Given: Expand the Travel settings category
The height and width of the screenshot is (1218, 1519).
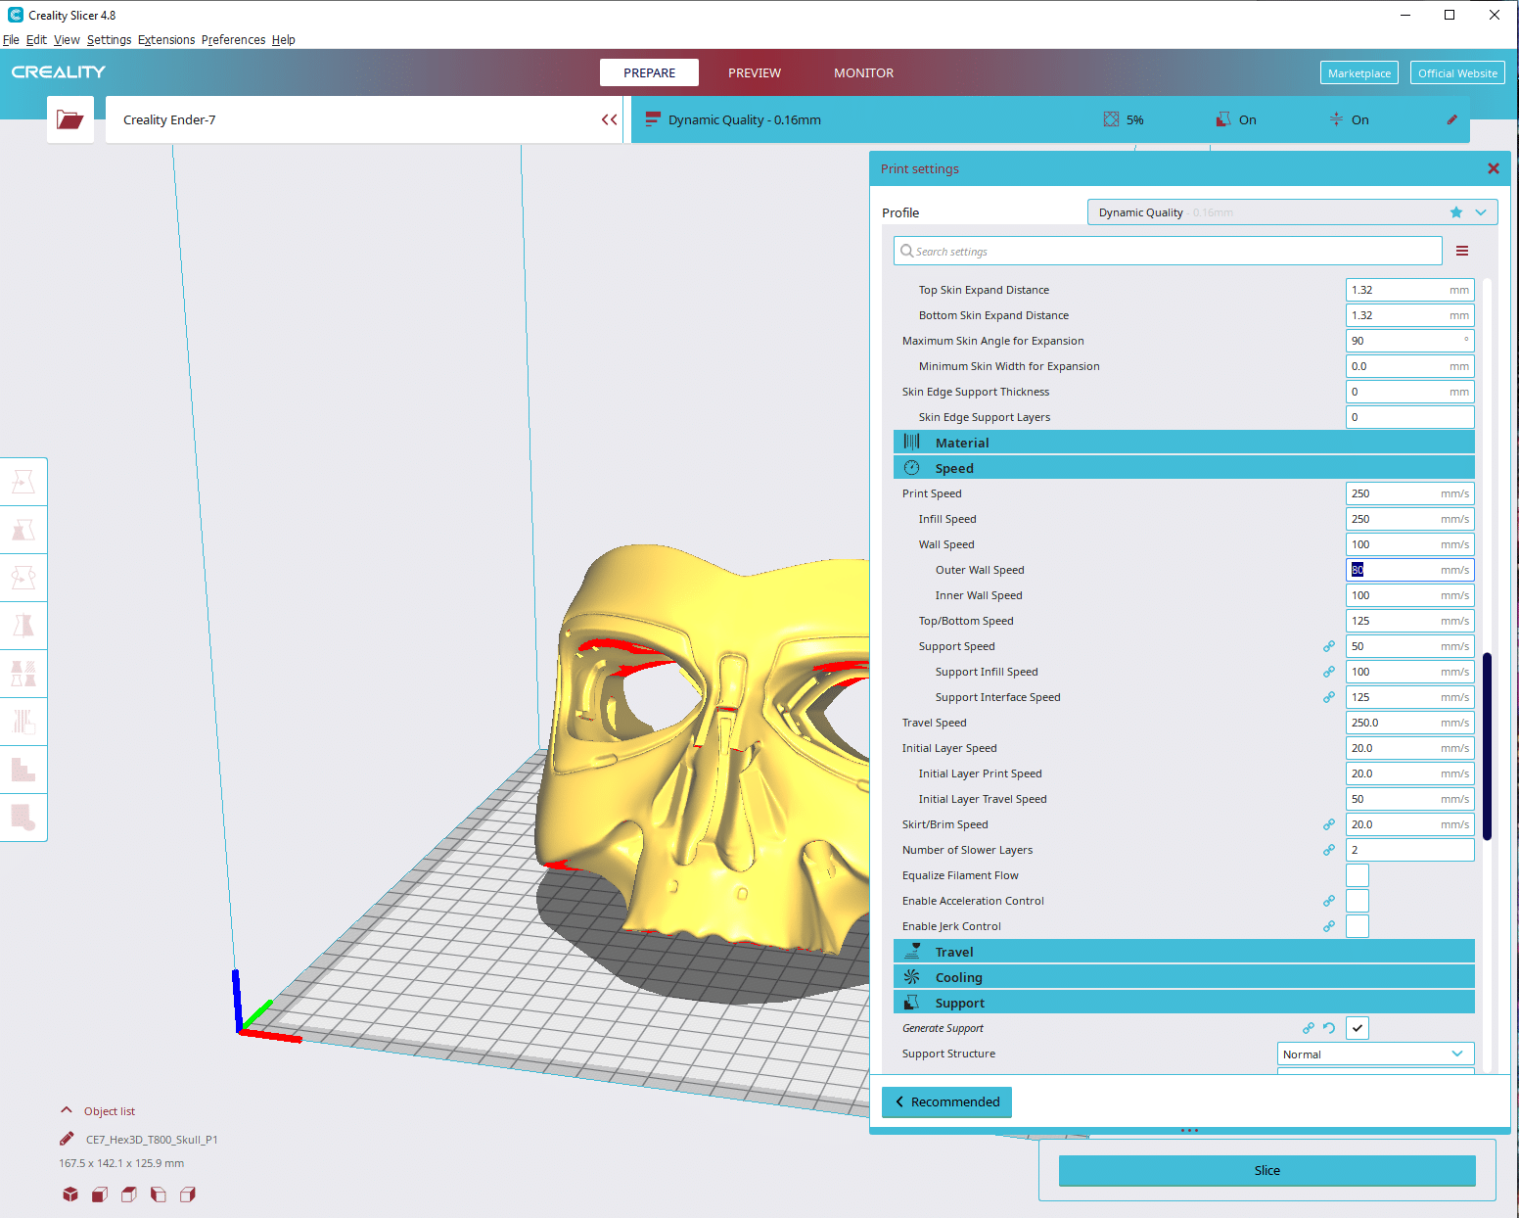Looking at the screenshot, I should click(1183, 952).
